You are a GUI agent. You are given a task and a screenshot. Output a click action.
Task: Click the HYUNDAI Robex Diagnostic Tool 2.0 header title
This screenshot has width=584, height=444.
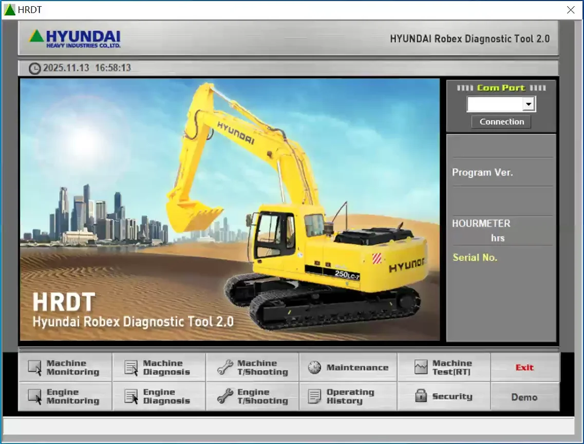point(469,39)
